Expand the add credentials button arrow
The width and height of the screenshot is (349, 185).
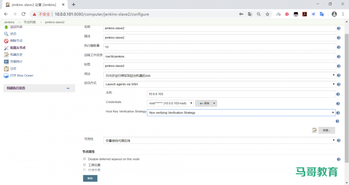(214, 103)
